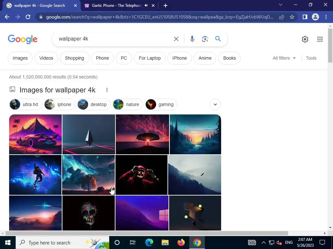
Task: Open Chrome's three-dot menu
Action: point(326,17)
